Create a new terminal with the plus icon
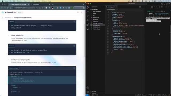 (156, 7)
